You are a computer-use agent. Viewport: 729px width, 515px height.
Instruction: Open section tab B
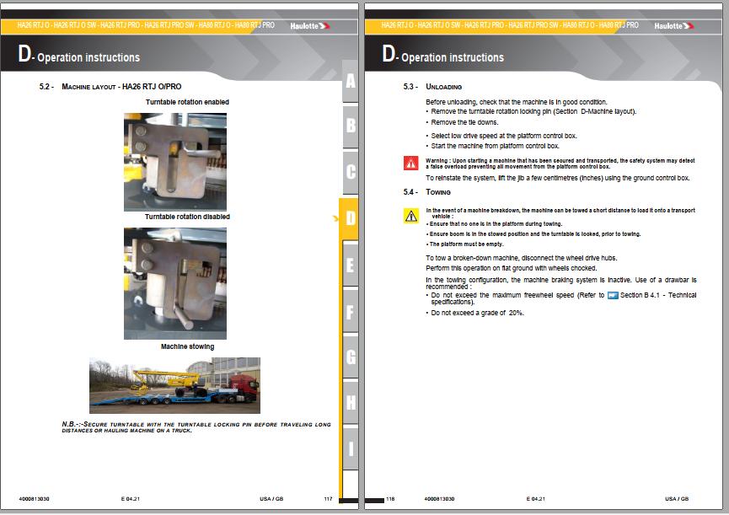[x=351, y=126]
